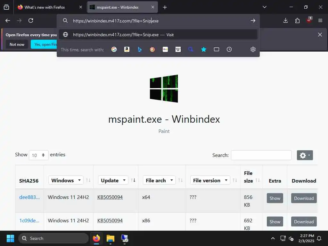Open KB5050094 link in the x64 row
The width and height of the screenshot is (328, 246).
point(110,197)
